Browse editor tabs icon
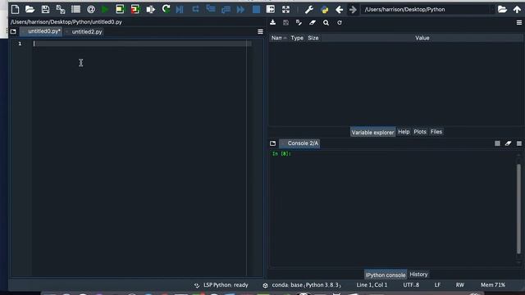525x295 pixels. (13, 31)
